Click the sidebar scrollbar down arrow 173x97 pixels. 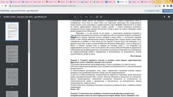tap(29, 96)
